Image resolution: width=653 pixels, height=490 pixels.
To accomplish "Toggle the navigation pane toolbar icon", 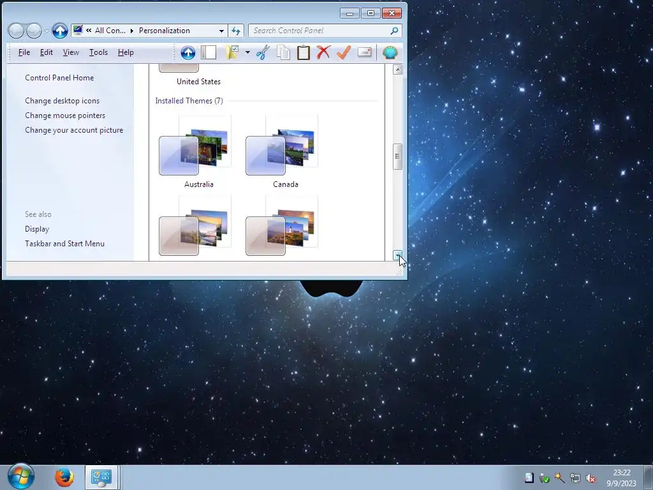I will coord(209,52).
